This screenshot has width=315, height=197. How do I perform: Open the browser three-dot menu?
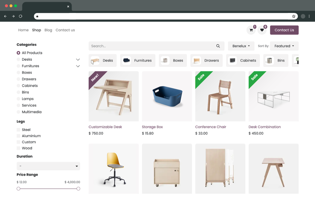[309, 16]
